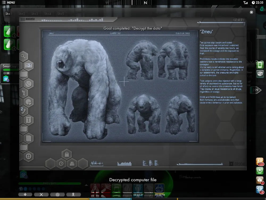Open the gear settings hexagon icon
Viewport: 266px width, 200px height.
tap(28, 156)
